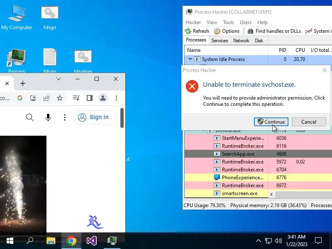
Task: Switch to the Network tab
Action: pyautogui.click(x=241, y=40)
